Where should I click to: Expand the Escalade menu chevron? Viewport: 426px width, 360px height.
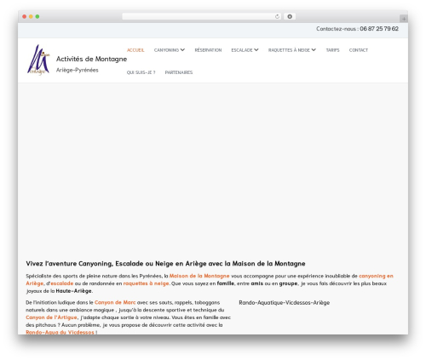256,50
